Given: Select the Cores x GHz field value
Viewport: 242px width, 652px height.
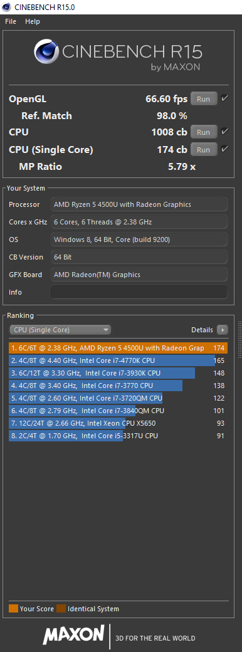Looking at the screenshot, I should point(139,222).
